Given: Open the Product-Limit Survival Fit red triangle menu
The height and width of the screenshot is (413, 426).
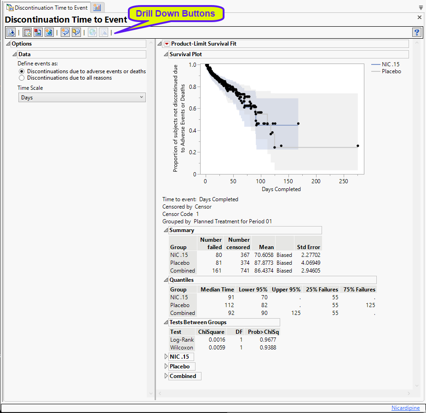Looking at the screenshot, I should (167, 44).
